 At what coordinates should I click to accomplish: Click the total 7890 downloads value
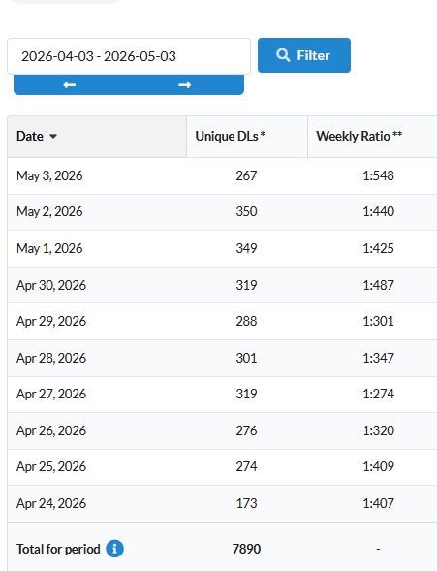pyautogui.click(x=246, y=549)
